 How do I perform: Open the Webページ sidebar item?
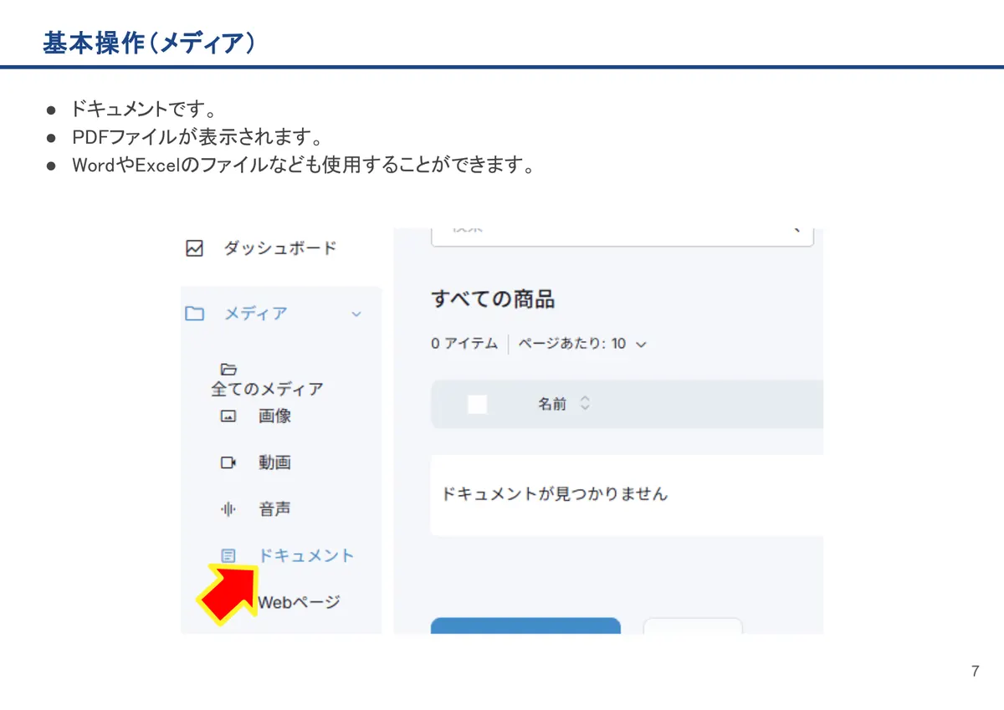299,602
